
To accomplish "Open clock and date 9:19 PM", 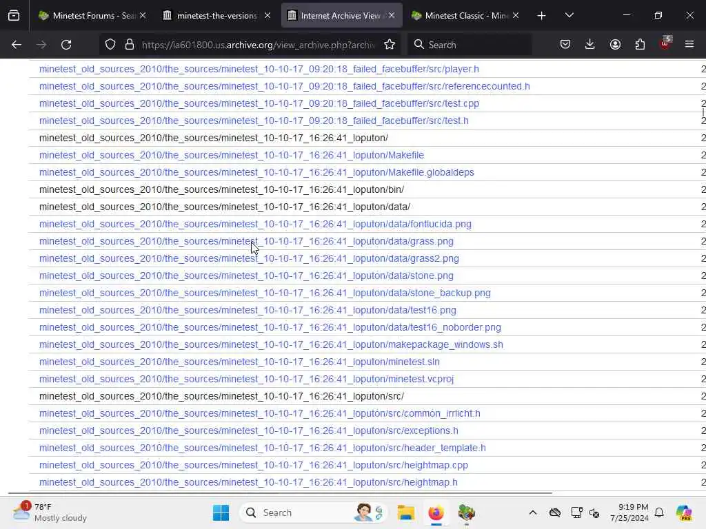I will 629,512.
